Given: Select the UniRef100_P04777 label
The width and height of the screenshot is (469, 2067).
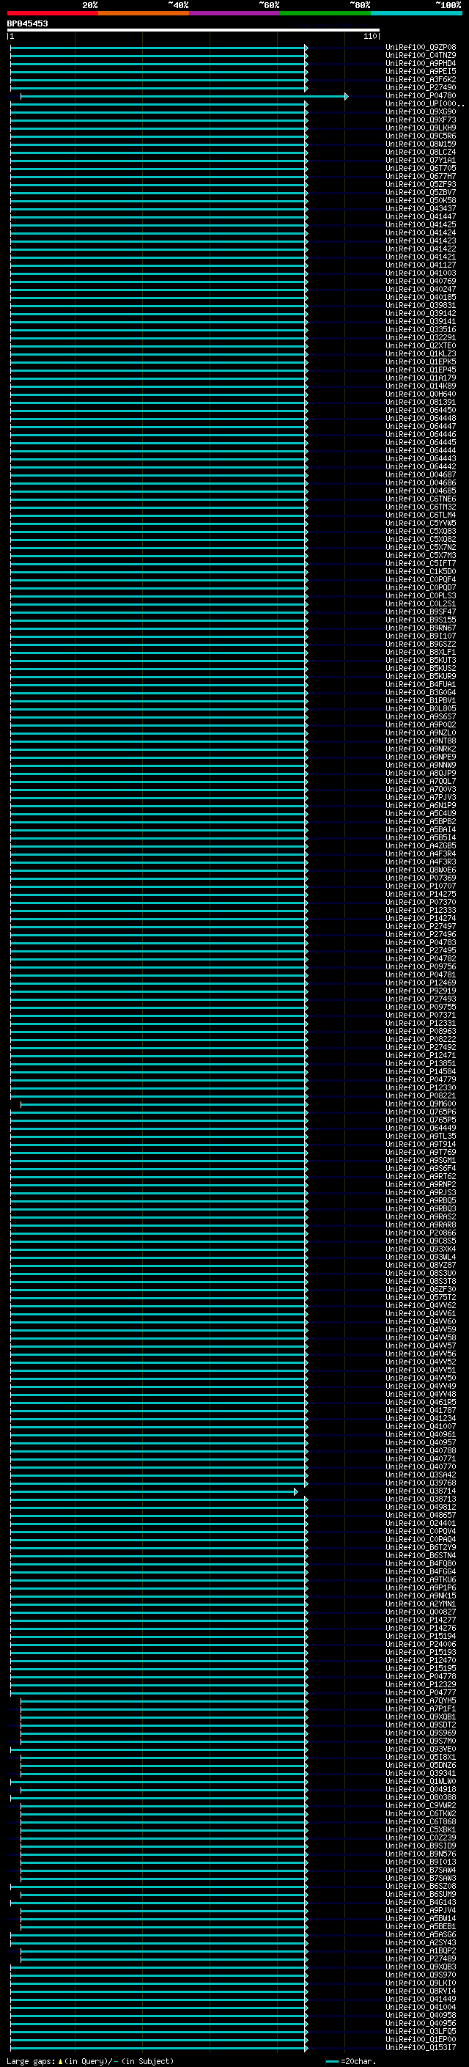Looking at the screenshot, I should click(421, 1692).
